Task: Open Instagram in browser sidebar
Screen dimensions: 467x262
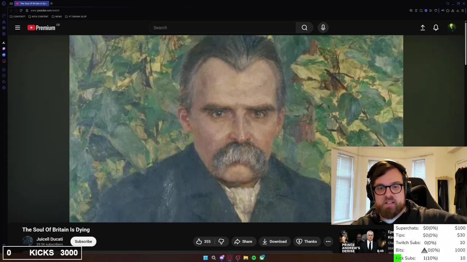Action: [4, 61]
